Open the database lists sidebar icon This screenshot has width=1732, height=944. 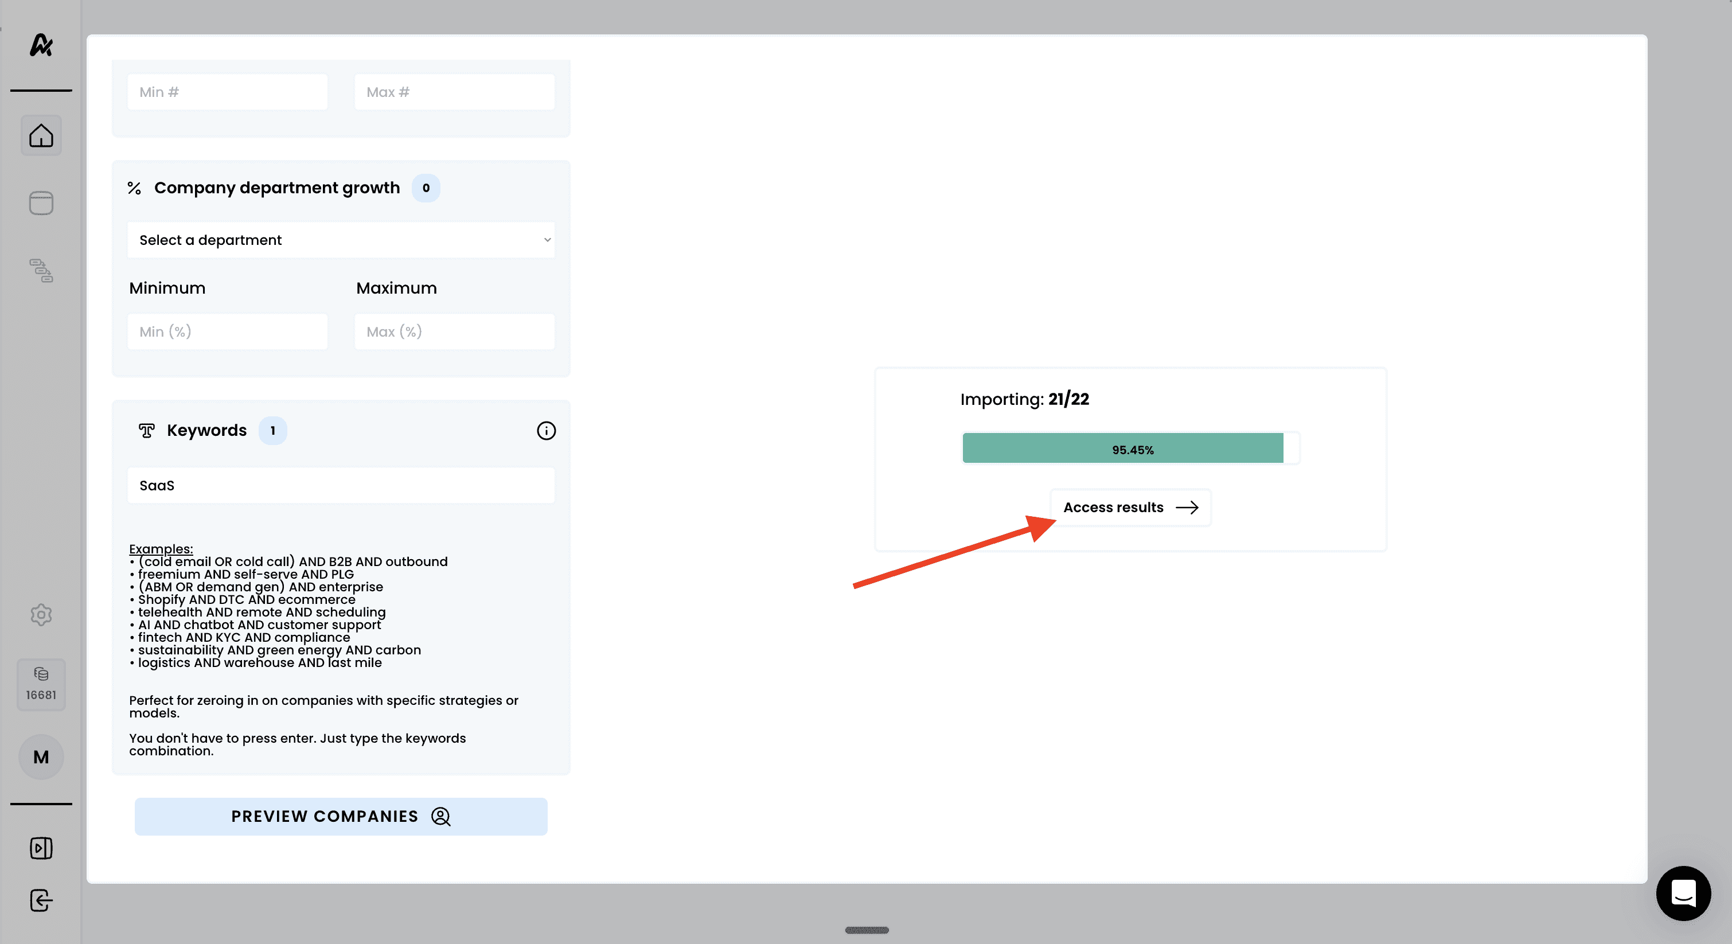tap(41, 203)
